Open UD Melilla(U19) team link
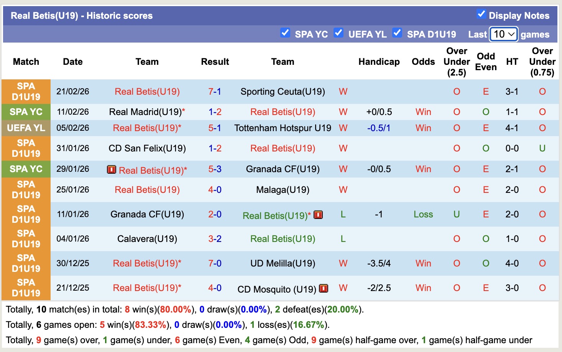The height and width of the screenshot is (352, 562). click(x=283, y=263)
